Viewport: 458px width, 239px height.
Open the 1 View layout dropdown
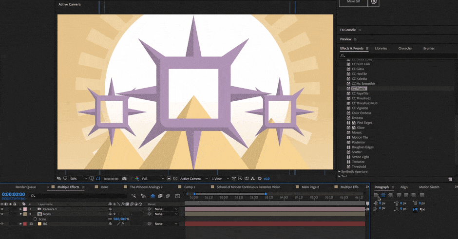pos(220,179)
